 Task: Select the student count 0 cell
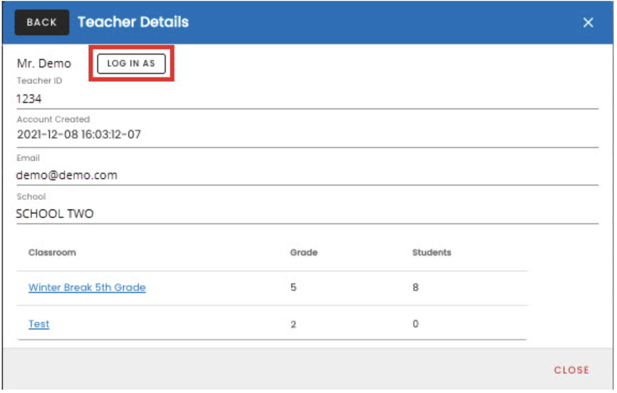coord(415,324)
